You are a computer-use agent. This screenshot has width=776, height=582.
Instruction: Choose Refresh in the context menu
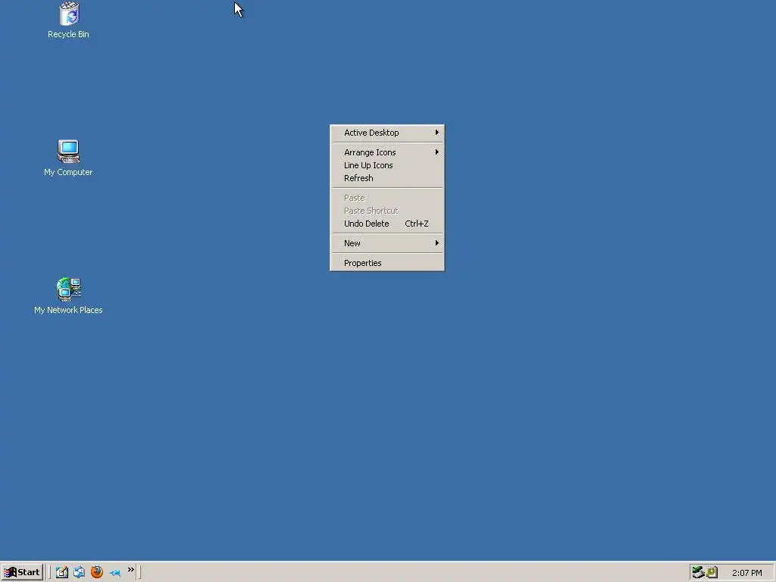tap(387, 178)
